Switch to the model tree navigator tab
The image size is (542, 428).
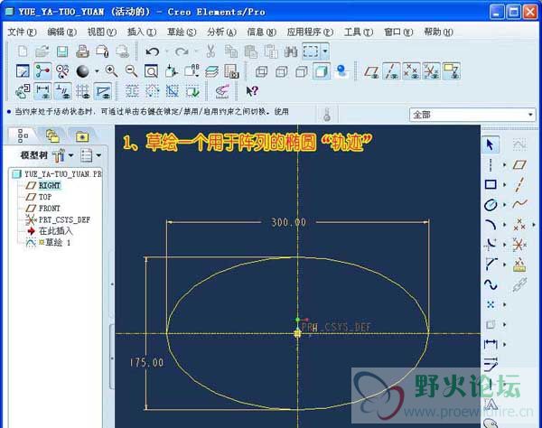[x=23, y=135]
